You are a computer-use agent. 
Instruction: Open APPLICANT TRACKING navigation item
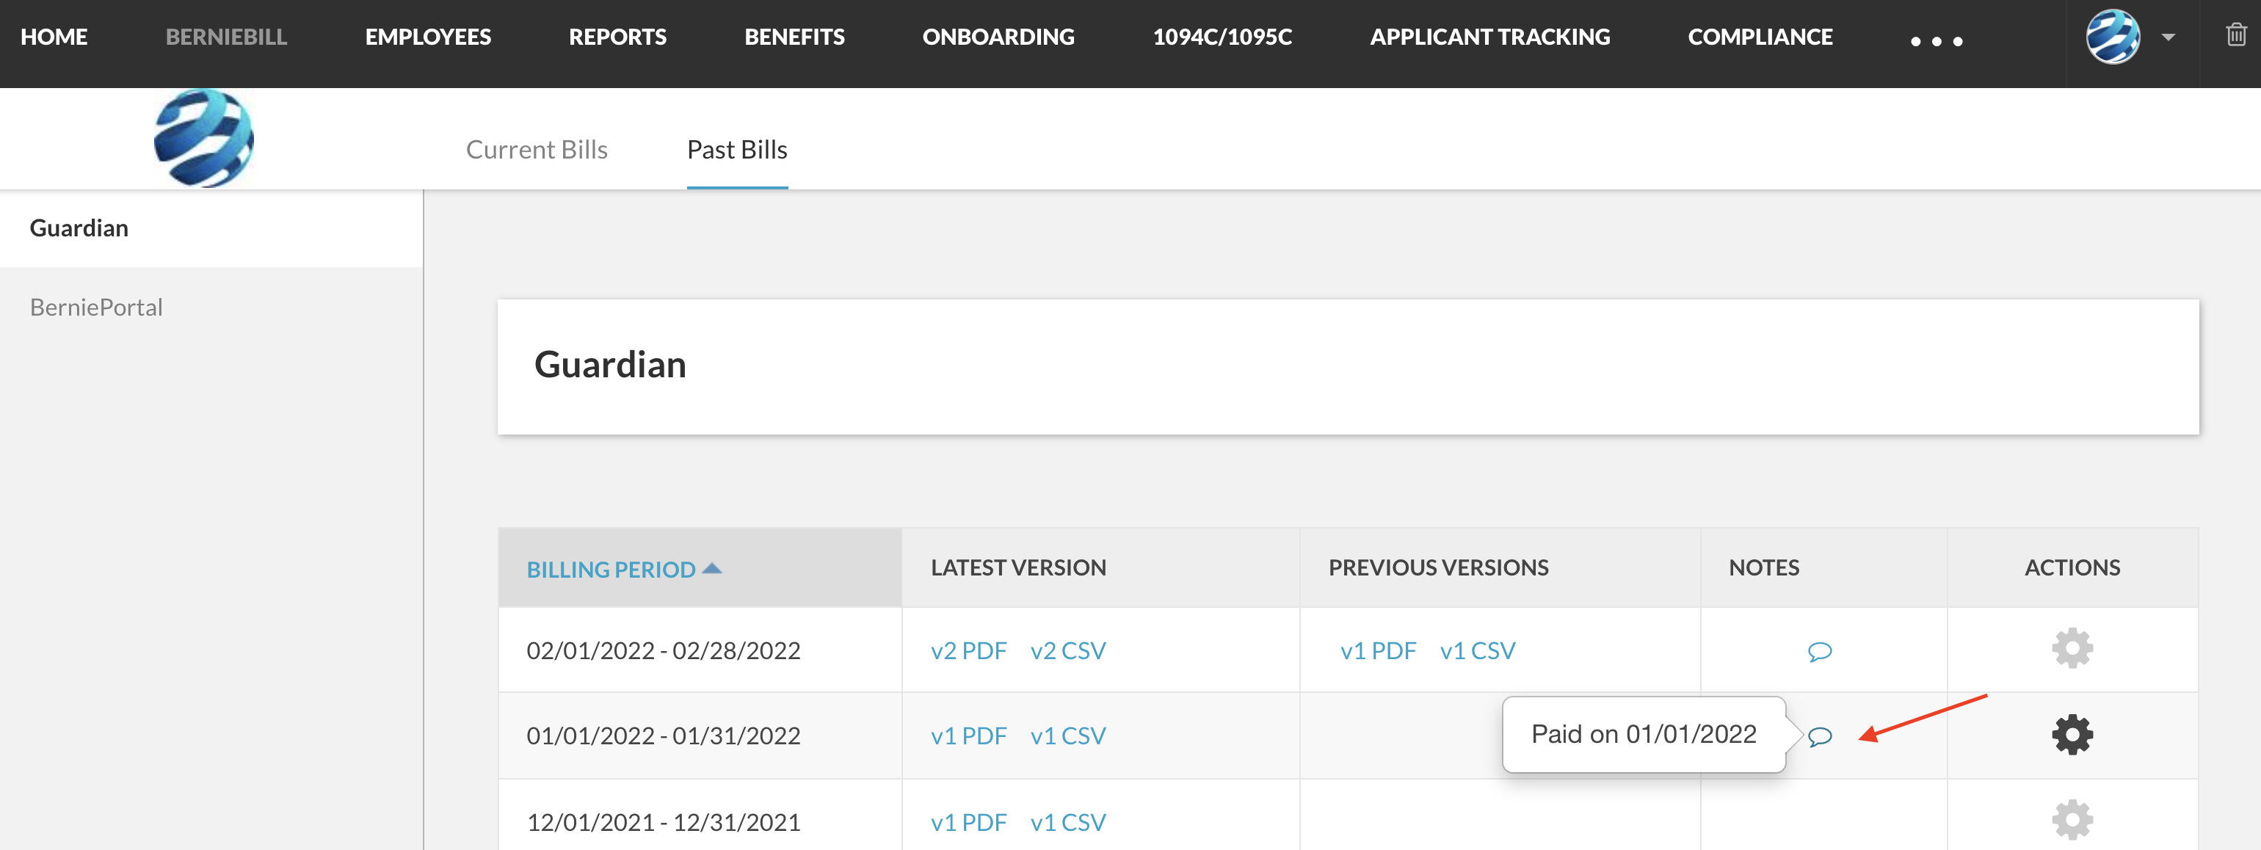[1489, 37]
